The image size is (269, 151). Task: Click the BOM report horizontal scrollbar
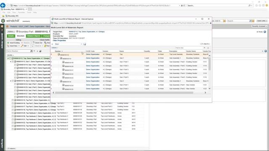coord(124,93)
